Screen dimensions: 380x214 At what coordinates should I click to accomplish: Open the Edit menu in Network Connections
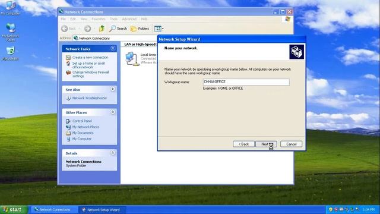73,19
